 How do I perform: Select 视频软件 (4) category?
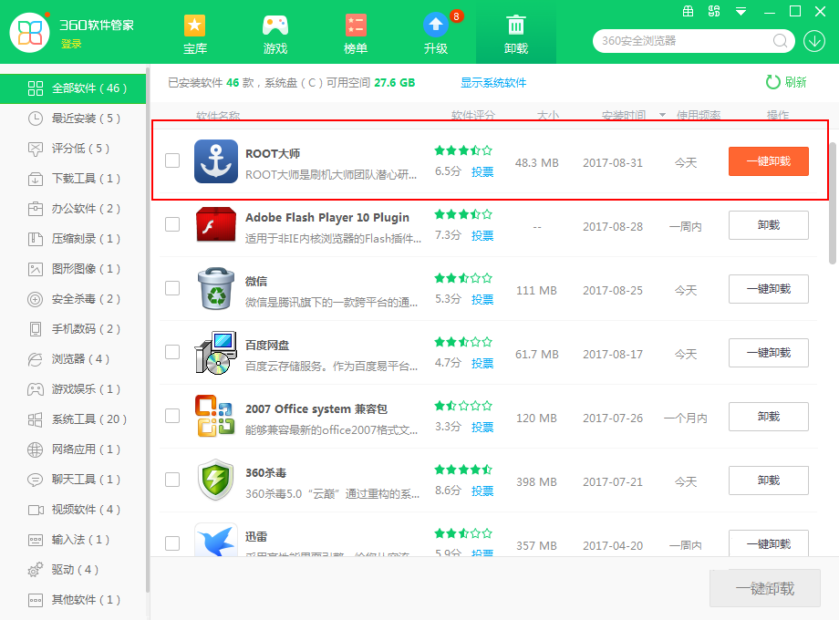pos(73,510)
